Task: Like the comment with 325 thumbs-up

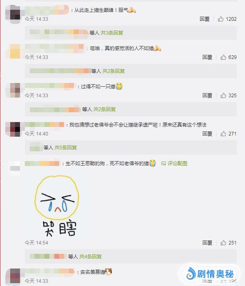Action: coord(223,95)
